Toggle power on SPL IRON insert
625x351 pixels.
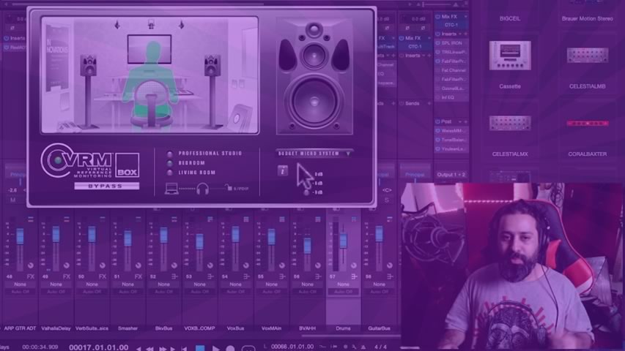click(x=437, y=43)
